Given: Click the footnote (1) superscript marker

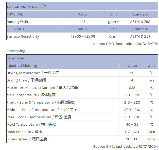Looking at the screenshot, I should 44,6.
